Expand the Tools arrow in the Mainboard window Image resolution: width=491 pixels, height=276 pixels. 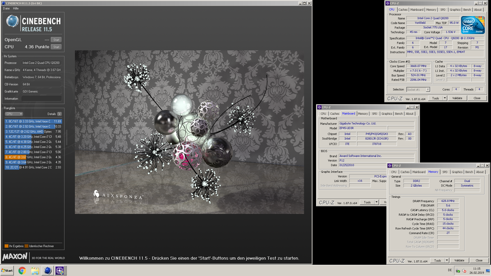click(376, 202)
